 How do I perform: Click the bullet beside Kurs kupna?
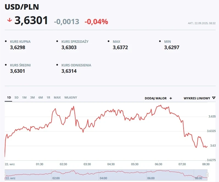pos(6,41)
